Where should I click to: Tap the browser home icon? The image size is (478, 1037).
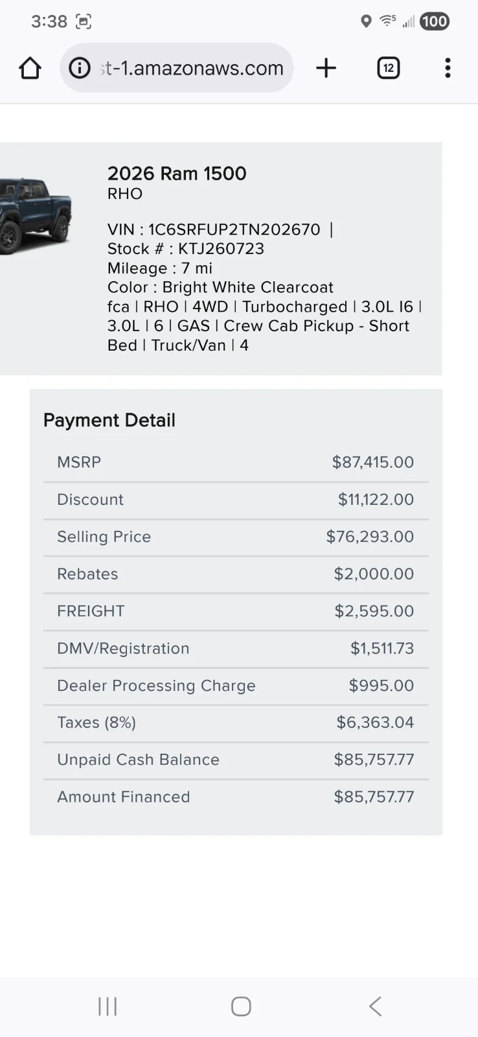30,68
